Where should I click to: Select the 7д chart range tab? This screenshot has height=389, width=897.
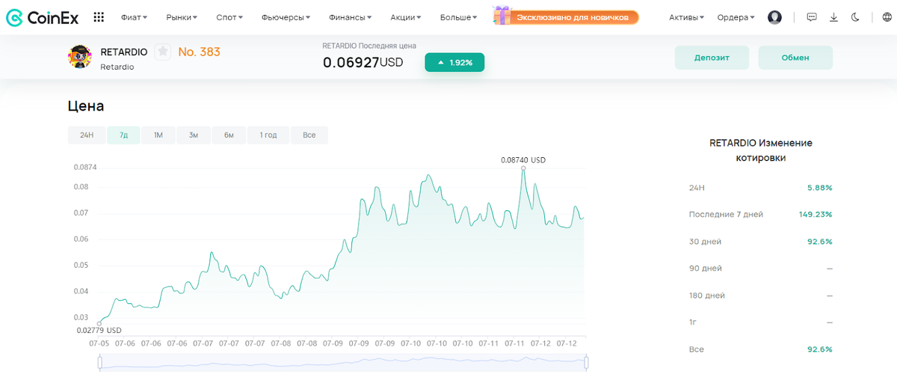[123, 135]
